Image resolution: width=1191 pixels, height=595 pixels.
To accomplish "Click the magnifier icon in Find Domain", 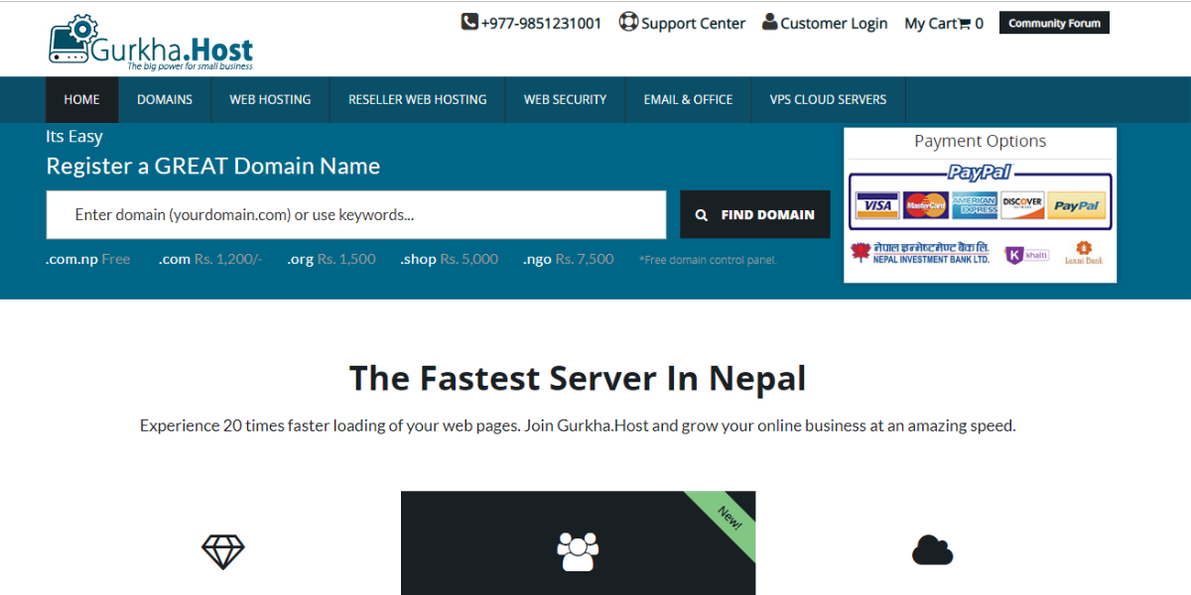I will coord(702,214).
